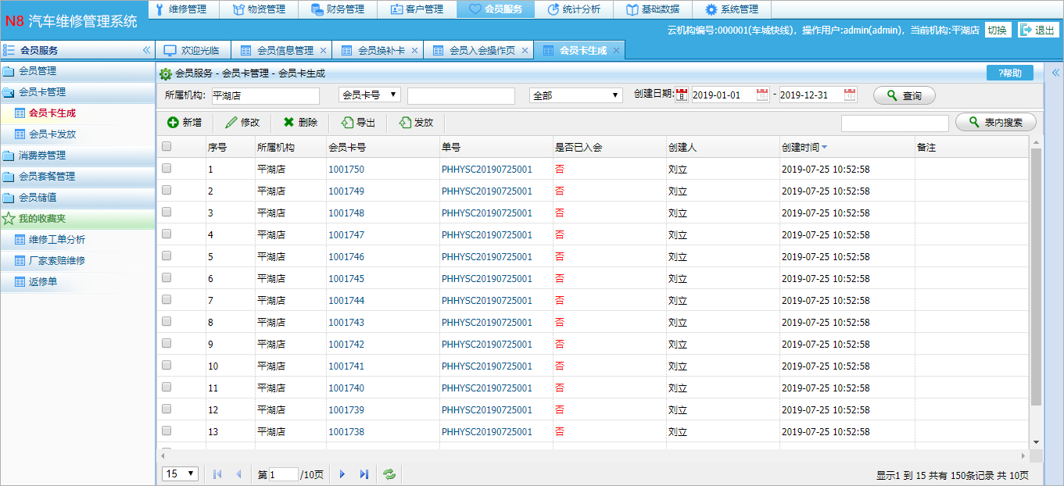The width and height of the screenshot is (1064, 486).
Task: Click the ?帮助 help button
Action: tap(1010, 73)
